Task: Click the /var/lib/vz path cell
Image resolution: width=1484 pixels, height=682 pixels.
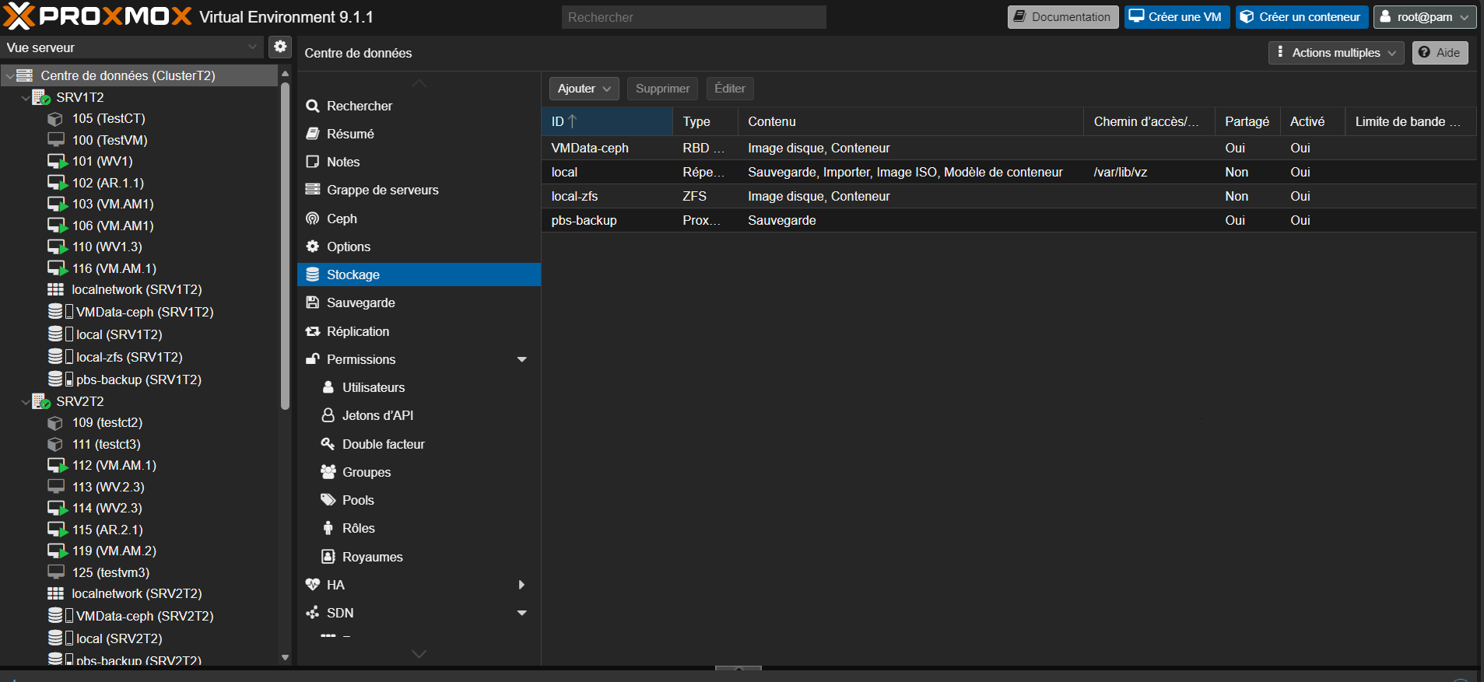Action: (x=1120, y=172)
